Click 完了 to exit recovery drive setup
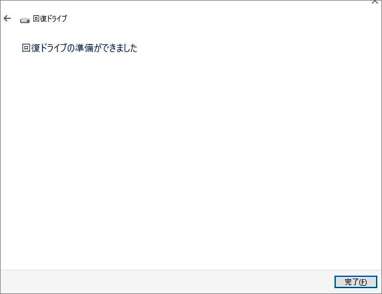This screenshot has width=382, height=294. [x=356, y=282]
